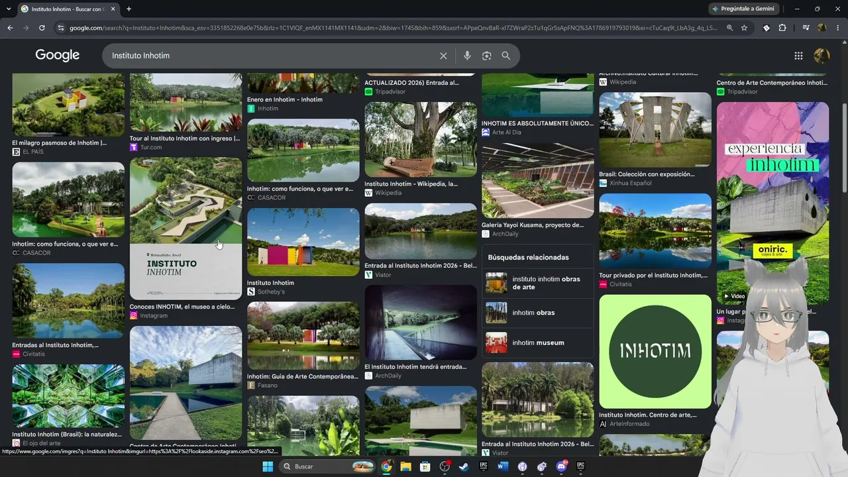
Task: Go to Google home via the logo
Action: tap(58, 56)
